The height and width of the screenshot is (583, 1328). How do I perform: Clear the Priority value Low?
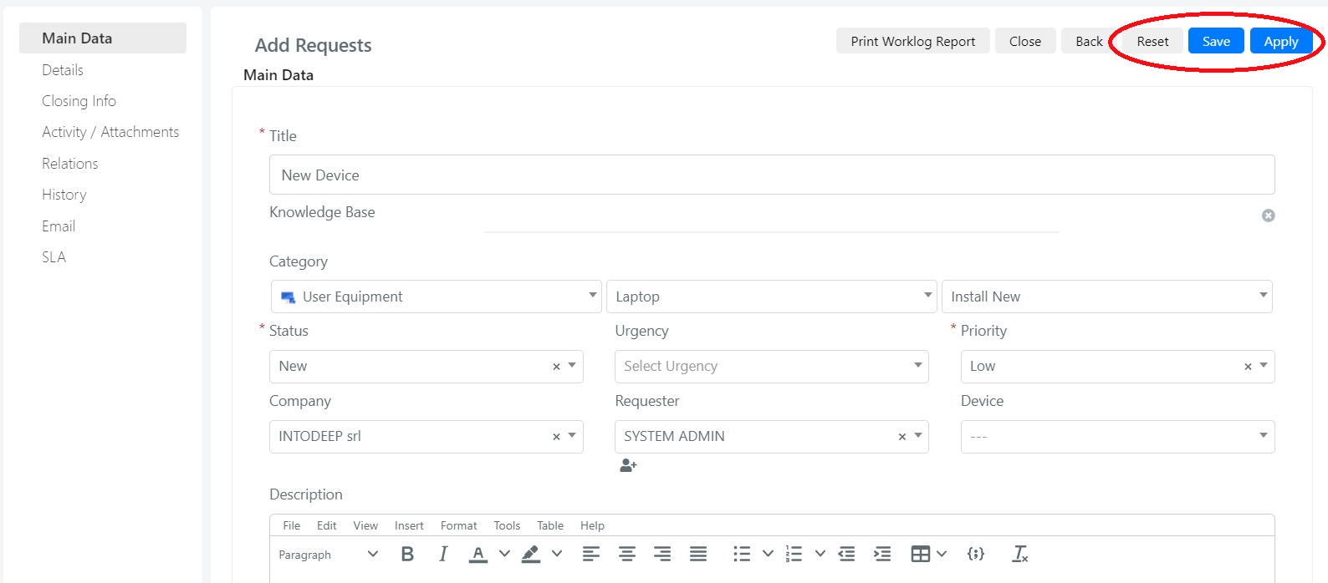[1248, 367]
